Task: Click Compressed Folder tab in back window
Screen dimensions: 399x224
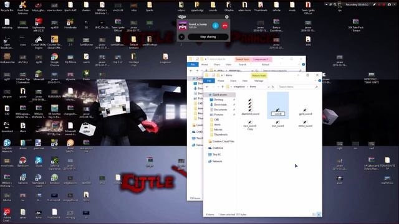Action: click(261, 60)
